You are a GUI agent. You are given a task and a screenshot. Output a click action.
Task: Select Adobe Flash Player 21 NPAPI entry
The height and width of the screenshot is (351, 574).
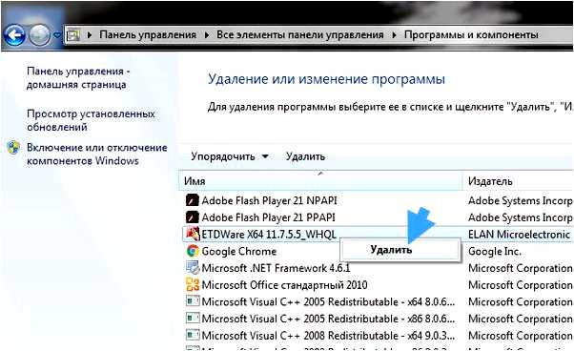pyautogui.click(x=269, y=200)
